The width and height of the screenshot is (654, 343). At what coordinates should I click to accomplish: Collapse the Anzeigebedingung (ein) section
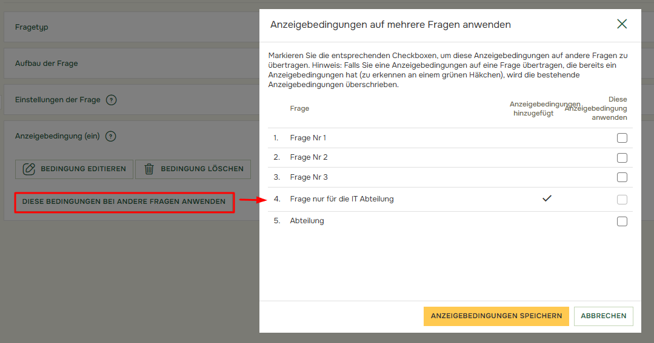click(x=57, y=137)
